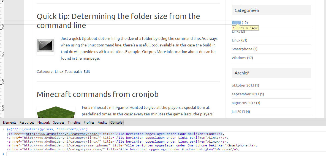
Task: Open the Audits tab
Action: point(102,123)
